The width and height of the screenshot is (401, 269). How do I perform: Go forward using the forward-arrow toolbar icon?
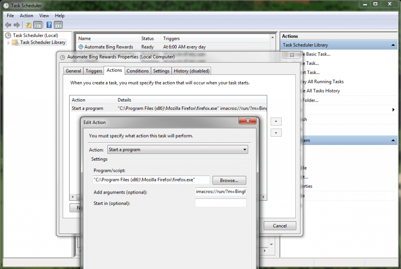tap(16, 25)
